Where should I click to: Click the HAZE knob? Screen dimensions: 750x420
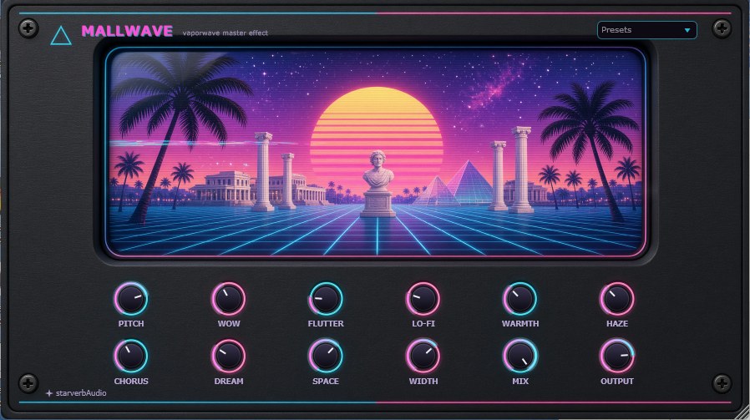click(617, 299)
